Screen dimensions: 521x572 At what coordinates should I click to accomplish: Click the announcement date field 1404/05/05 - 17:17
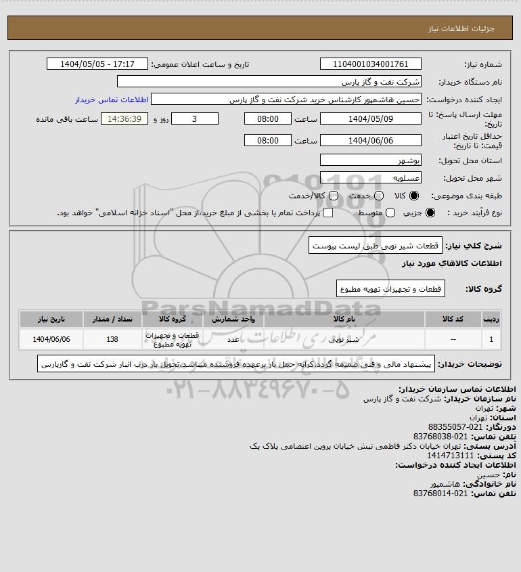point(97,64)
